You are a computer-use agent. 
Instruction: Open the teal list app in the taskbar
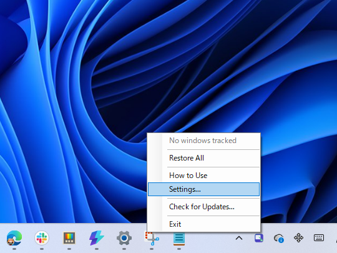coord(179,239)
